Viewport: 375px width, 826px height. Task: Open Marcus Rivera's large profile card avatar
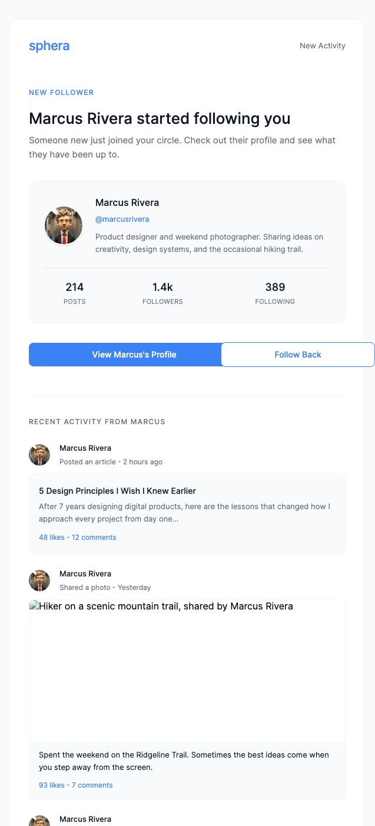point(64,225)
